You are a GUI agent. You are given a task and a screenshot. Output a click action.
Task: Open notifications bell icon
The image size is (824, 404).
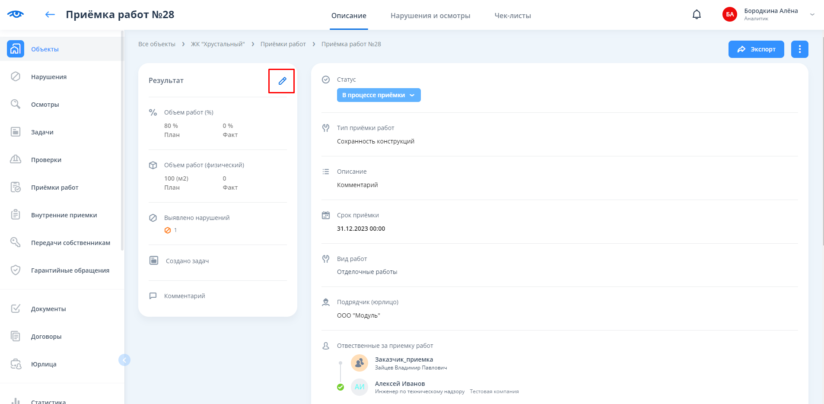click(x=697, y=15)
